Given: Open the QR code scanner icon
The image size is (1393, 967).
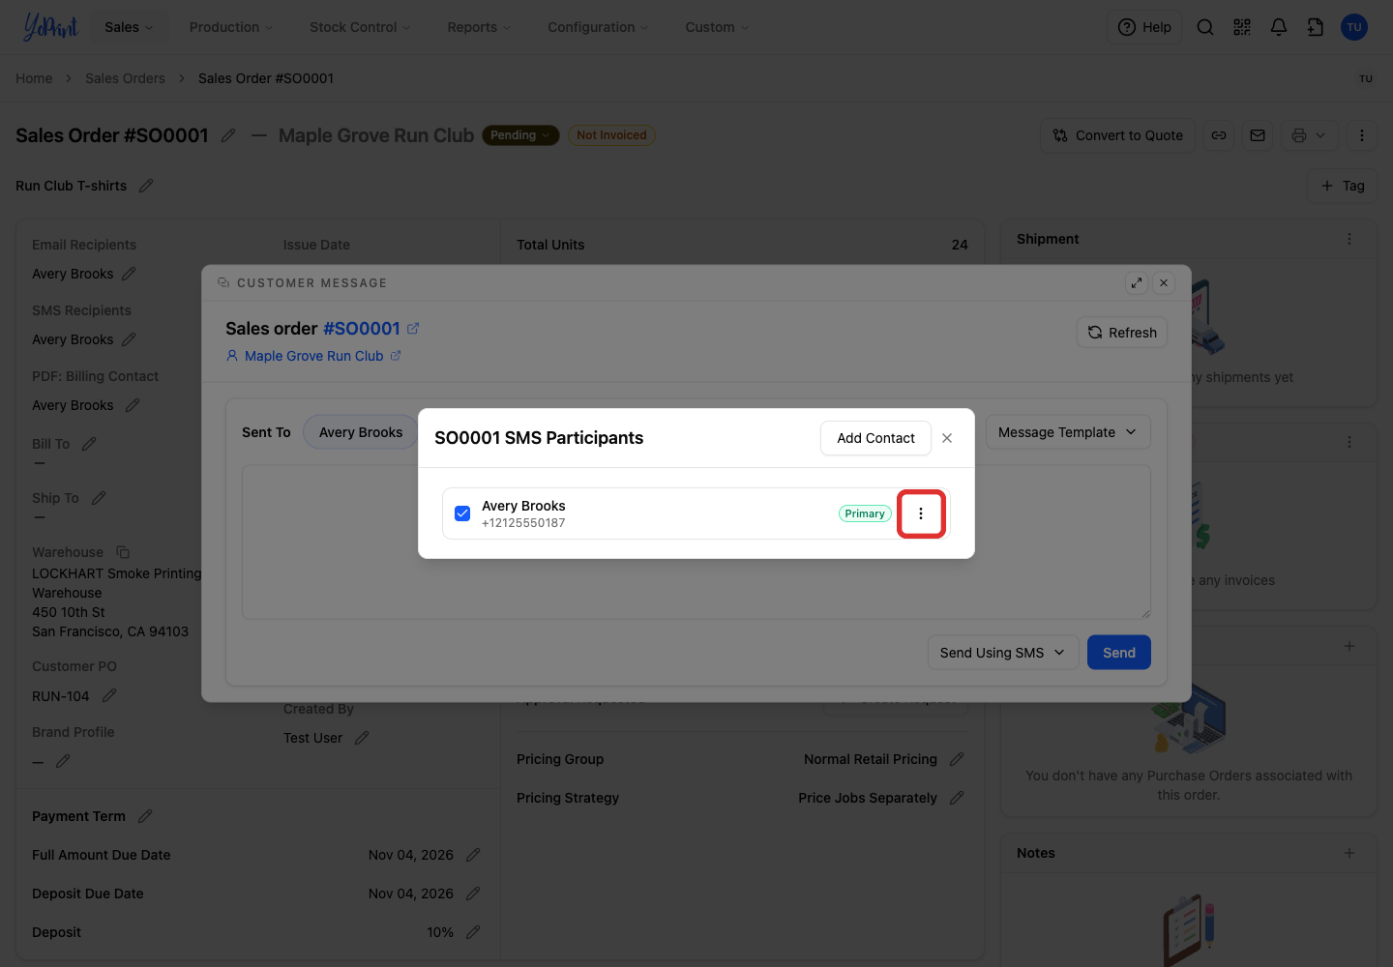Looking at the screenshot, I should 1242,27.
